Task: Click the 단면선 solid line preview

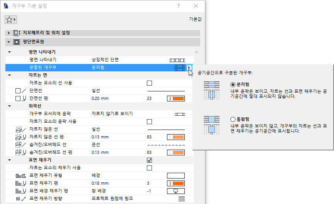Action: click(166, 91)
